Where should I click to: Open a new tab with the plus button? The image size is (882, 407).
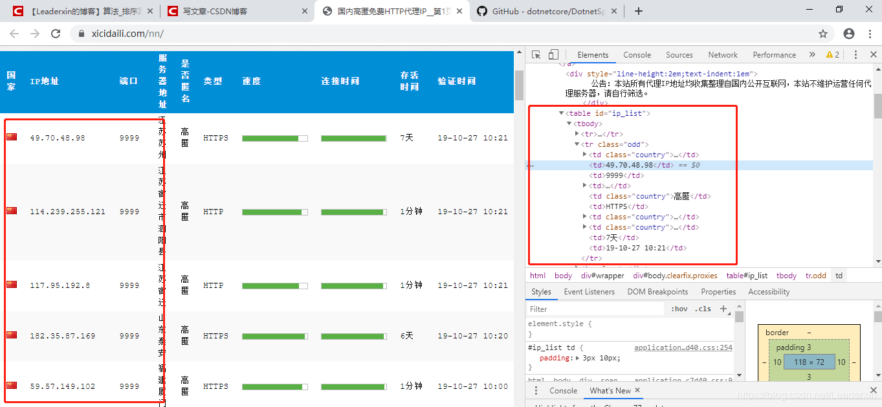point(639,11)
